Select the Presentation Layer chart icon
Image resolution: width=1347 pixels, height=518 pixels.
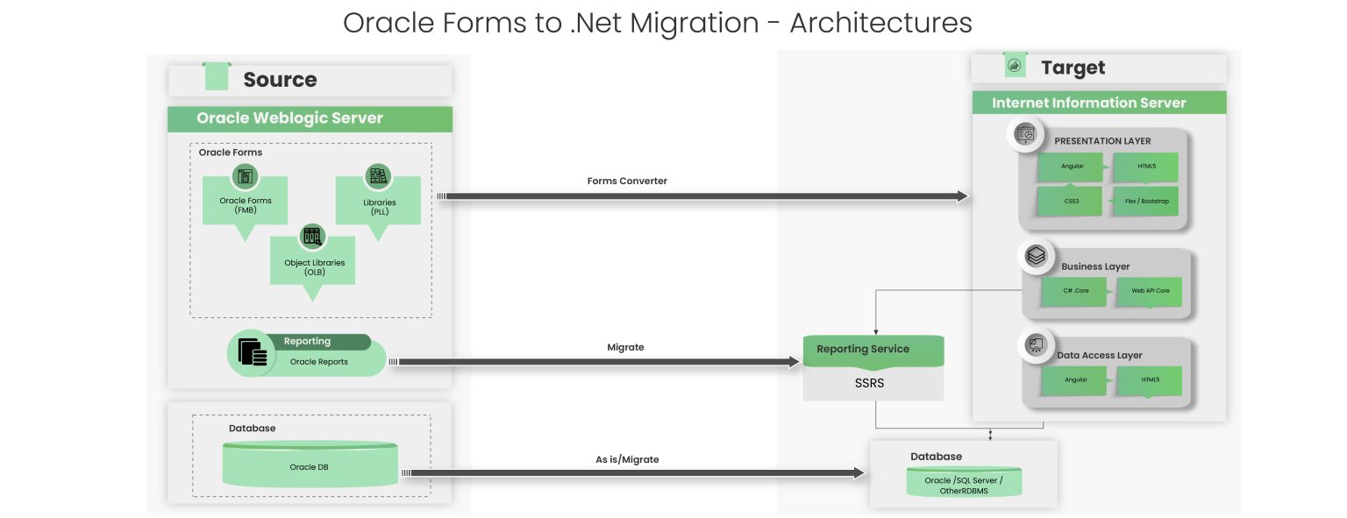click(1025, 134)
